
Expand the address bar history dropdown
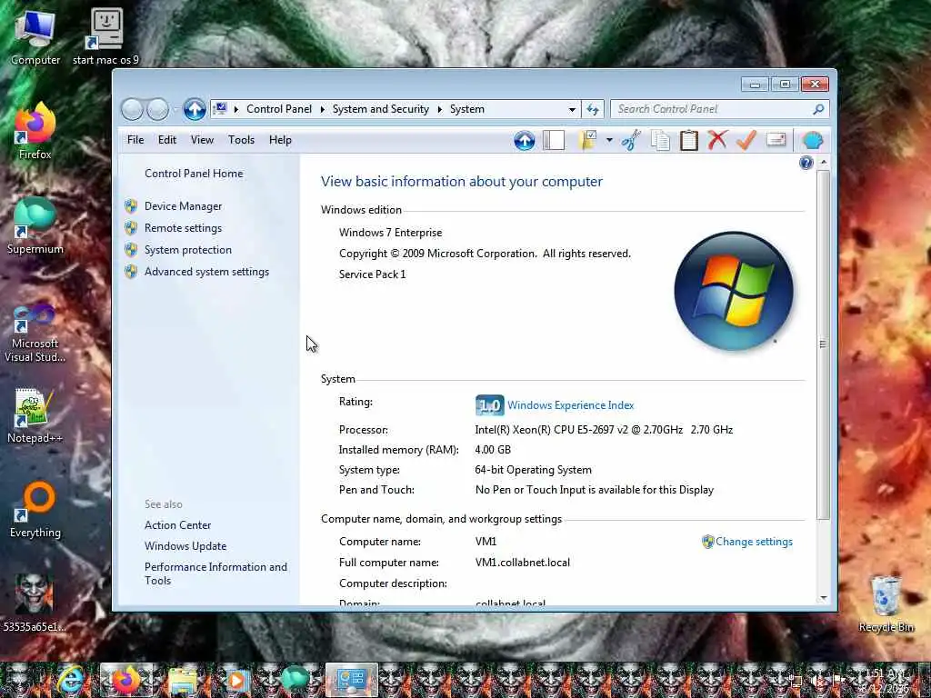572,110
